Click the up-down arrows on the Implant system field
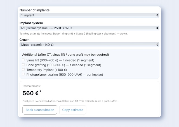 coord(157,28)
